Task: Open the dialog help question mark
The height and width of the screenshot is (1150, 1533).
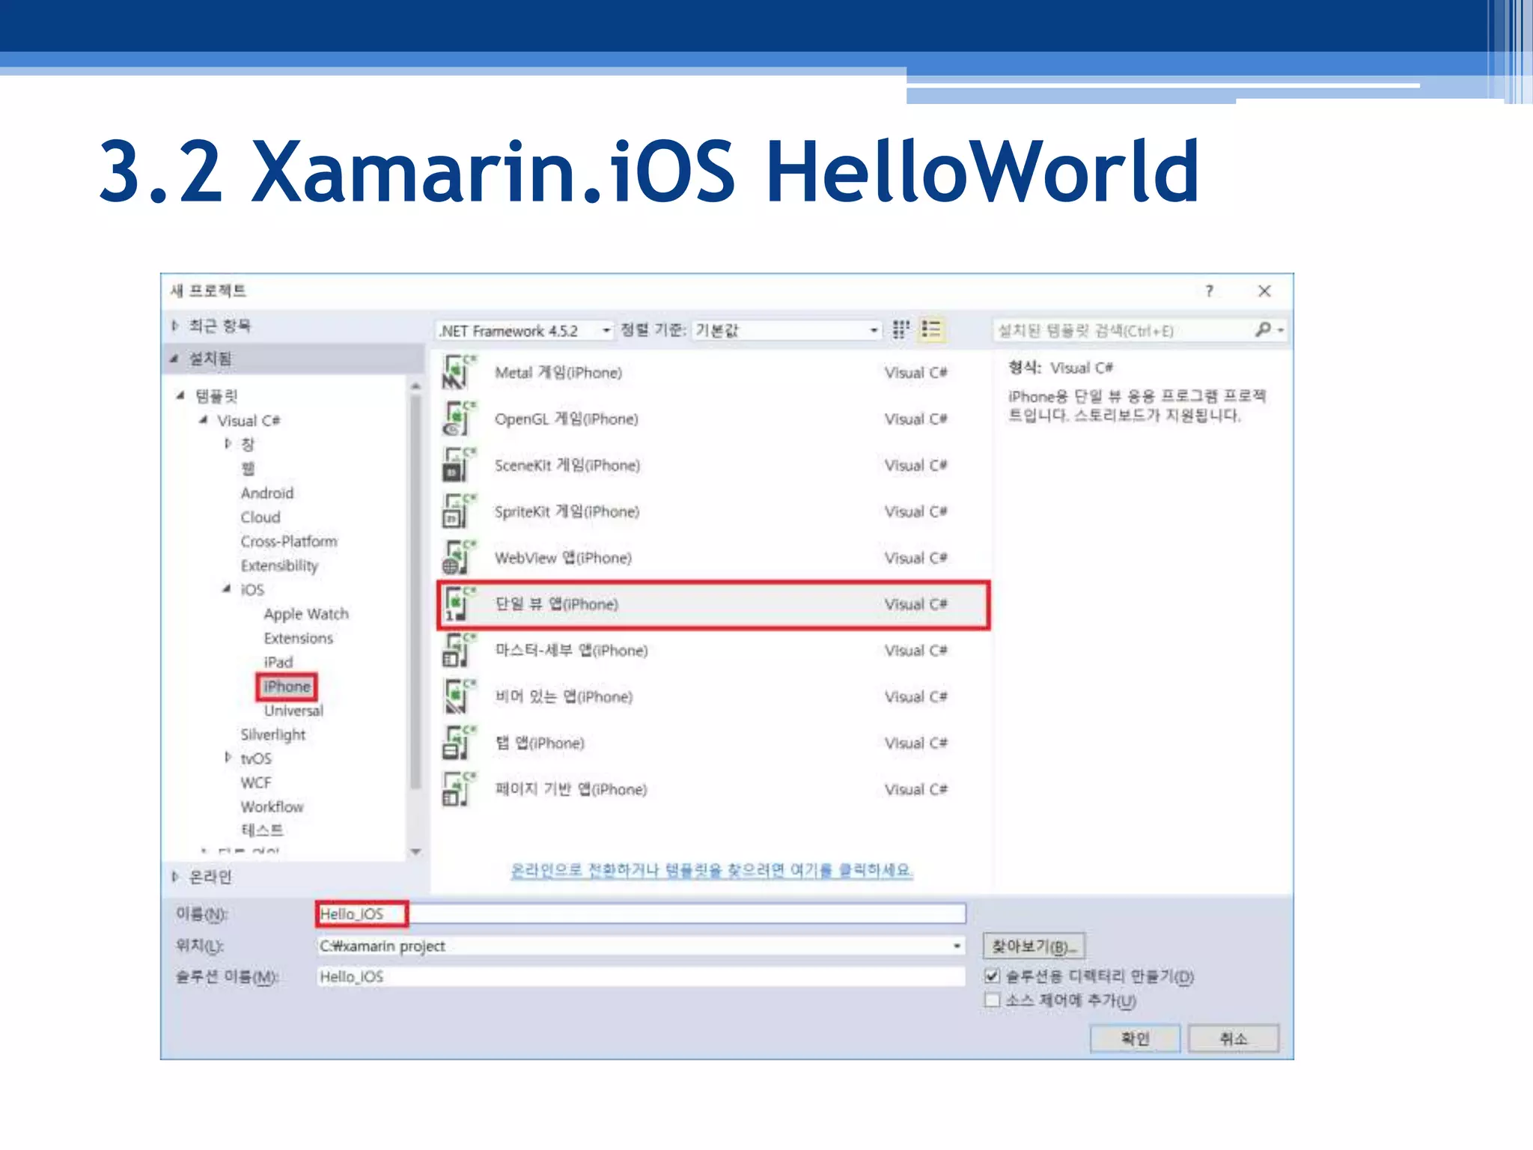Action: (x=1210, y=291)
